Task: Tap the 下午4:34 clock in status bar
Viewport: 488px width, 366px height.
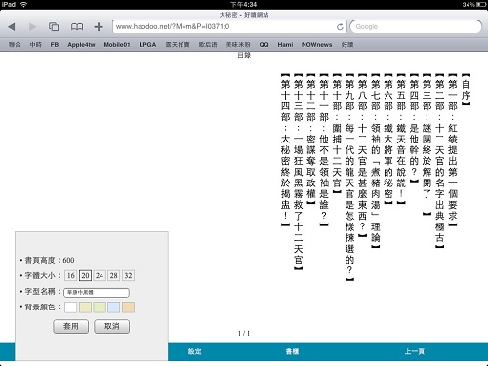Action: click(x=244, y=4)
